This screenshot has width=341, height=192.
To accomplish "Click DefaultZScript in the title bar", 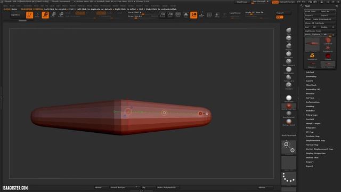I will [x=287, y=2].
